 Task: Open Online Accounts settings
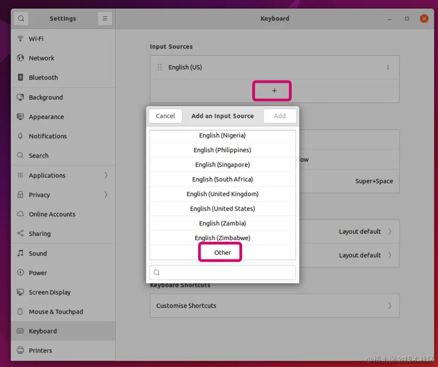point(63,214)
